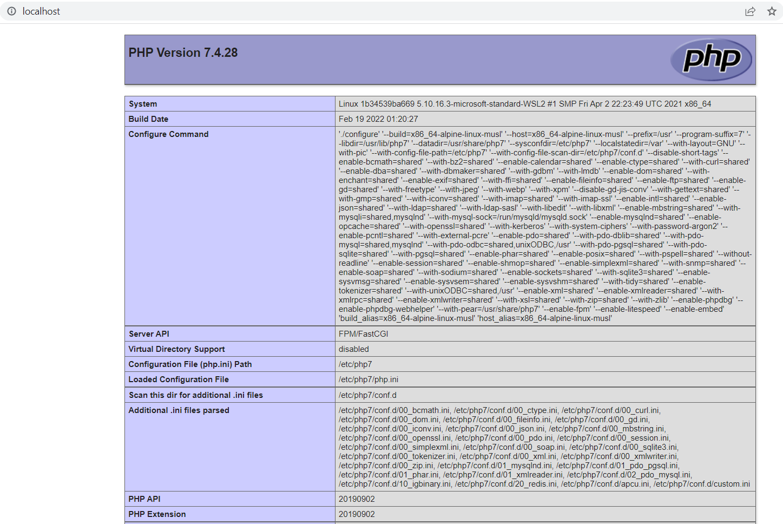Screen dimensions: 783x524
Task: Select the PHP Extension value 20190902
Action: [357, 514]
